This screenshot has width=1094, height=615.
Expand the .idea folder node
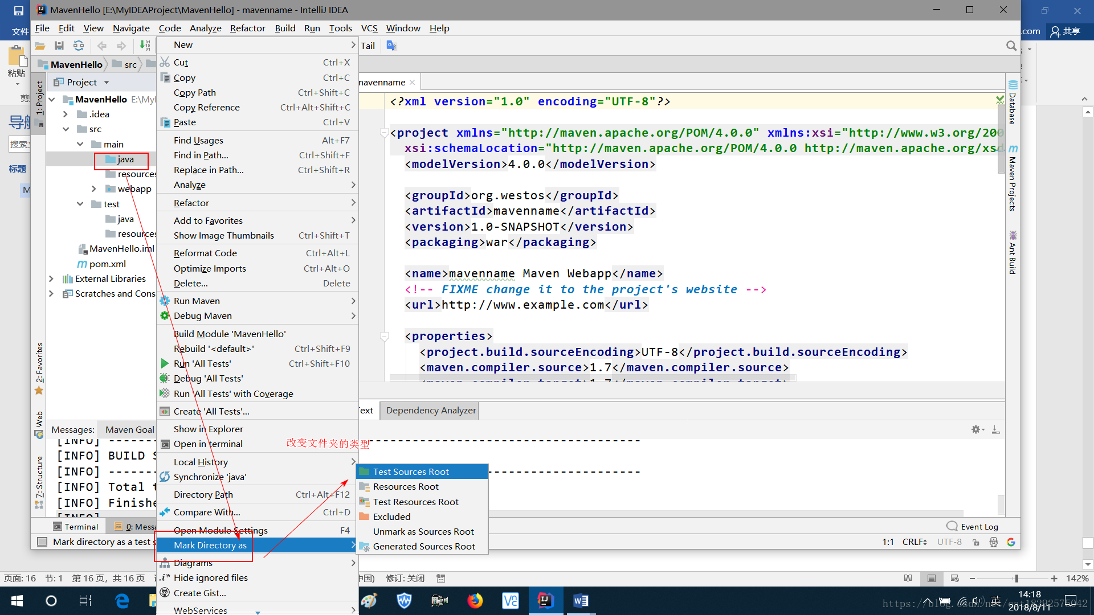[66, 114]
